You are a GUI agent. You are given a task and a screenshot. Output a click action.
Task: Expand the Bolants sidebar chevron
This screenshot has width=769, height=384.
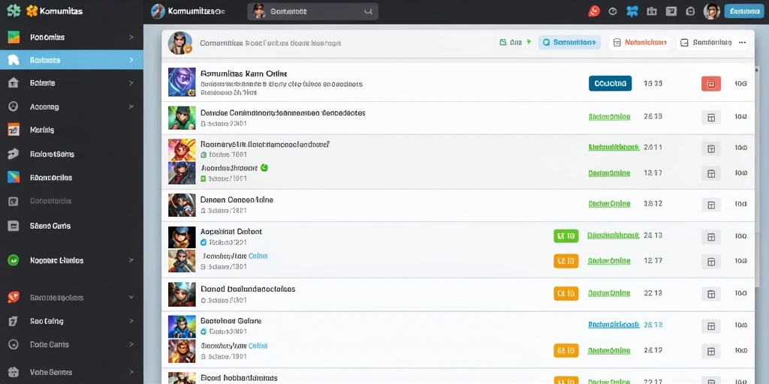point(131,83)
